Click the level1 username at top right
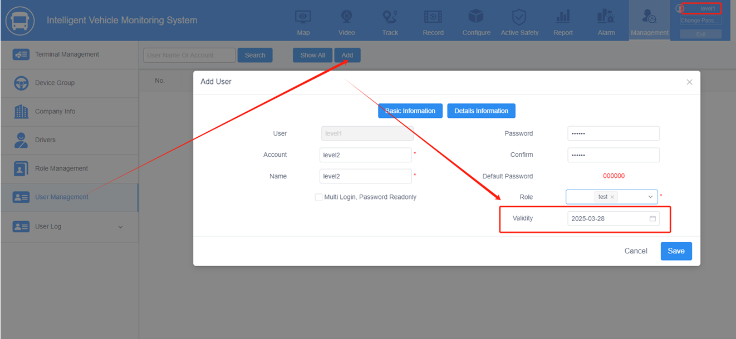 [x=708, y=8]
